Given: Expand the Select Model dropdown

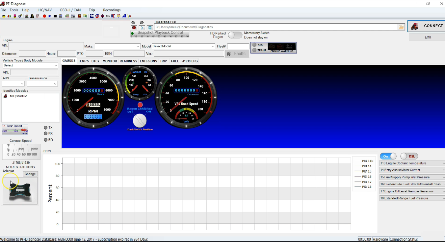Looking at the screenshot, I should (183, 46).
